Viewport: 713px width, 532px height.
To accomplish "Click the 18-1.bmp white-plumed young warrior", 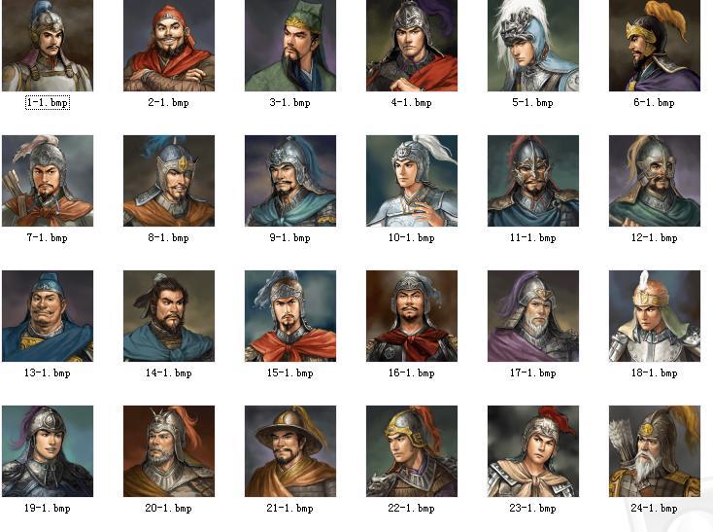I will click(655, 316).
